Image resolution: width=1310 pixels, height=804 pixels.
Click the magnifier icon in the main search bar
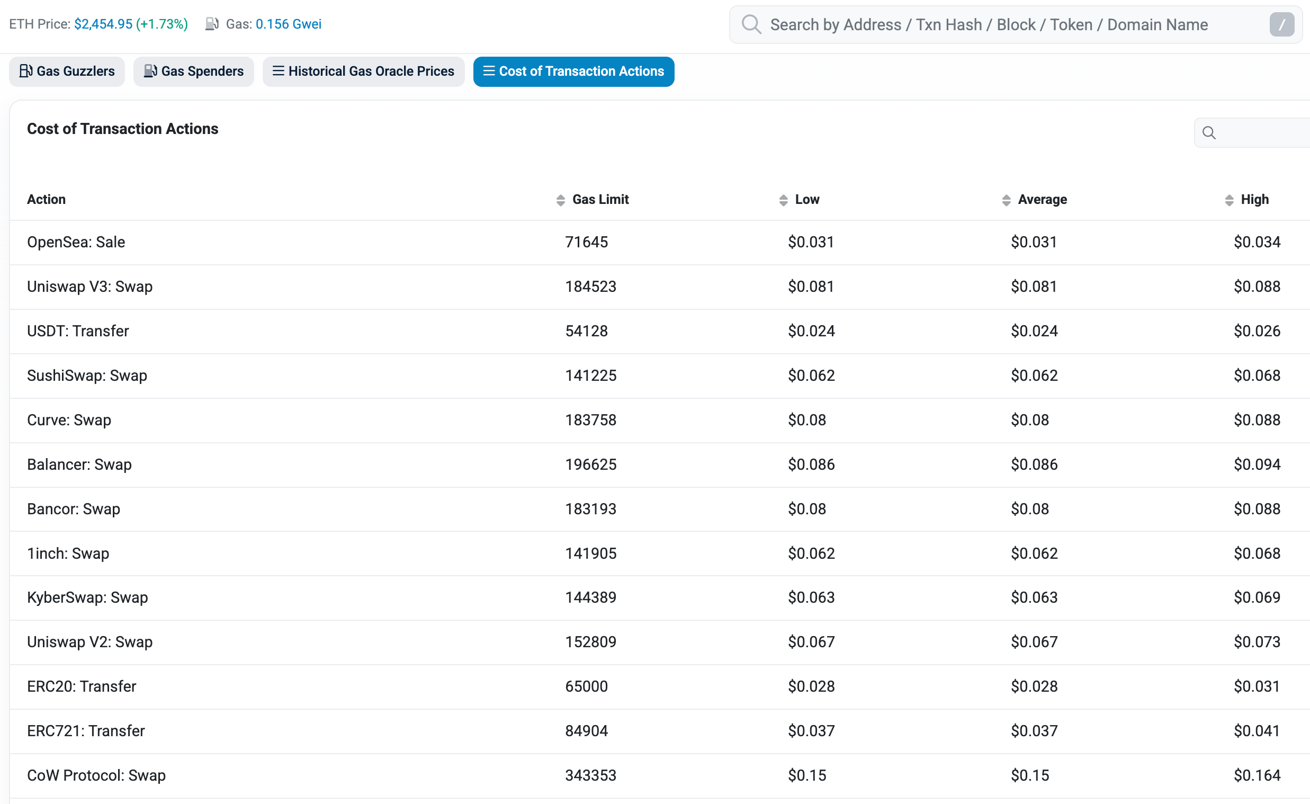tap(751, 24)
